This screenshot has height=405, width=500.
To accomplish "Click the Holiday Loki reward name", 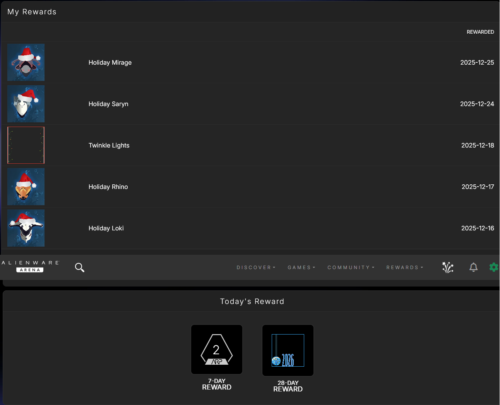I will click(x=106, y=228).
